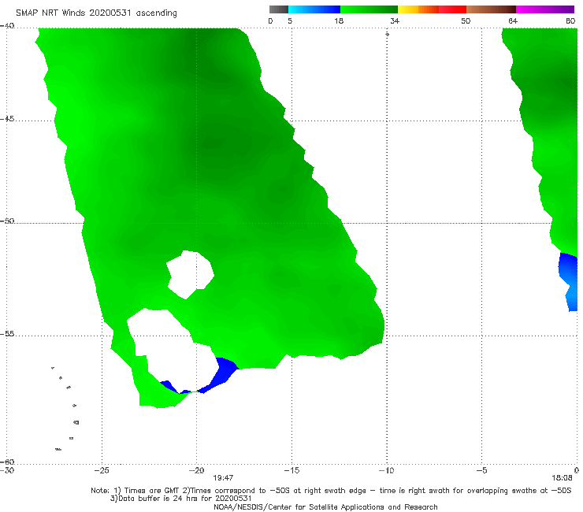The width and height of the screenshot is (583, 512).
Task: Click the latitude label "-45"
Action: [7, 119]
